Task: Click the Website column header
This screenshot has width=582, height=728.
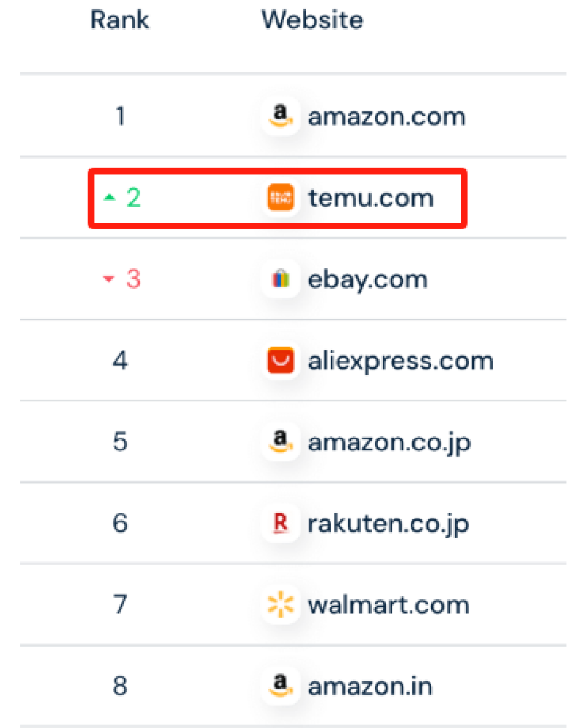Action: click(312, 20)
